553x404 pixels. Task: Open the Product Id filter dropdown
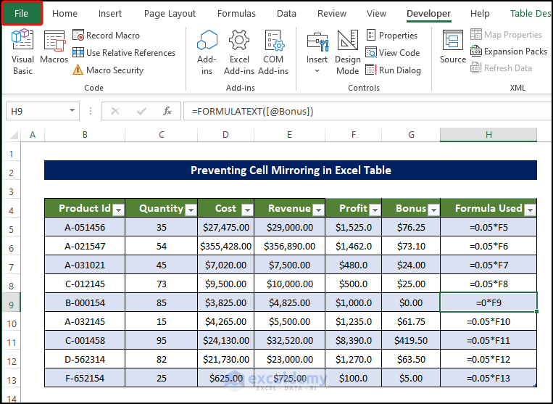tap(118, 210)
